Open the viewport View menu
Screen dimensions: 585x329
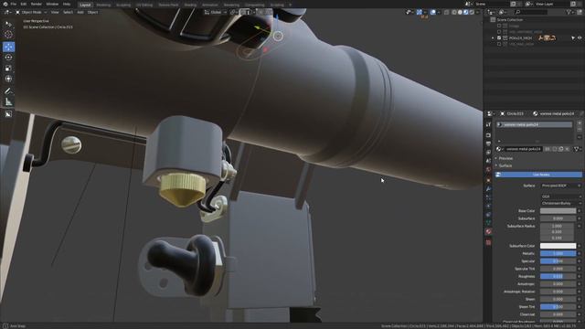[x=55, y=12]
